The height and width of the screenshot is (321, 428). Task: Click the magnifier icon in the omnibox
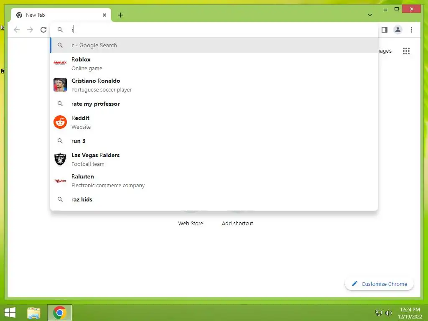point(60,30)
